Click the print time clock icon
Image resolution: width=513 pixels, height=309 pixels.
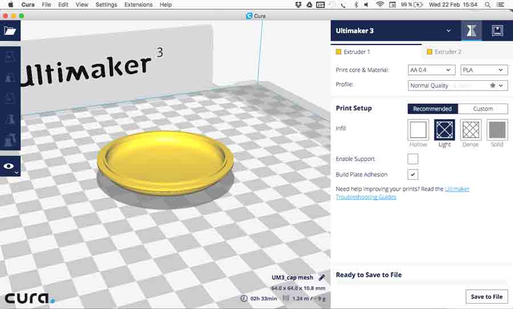(244, 298)
